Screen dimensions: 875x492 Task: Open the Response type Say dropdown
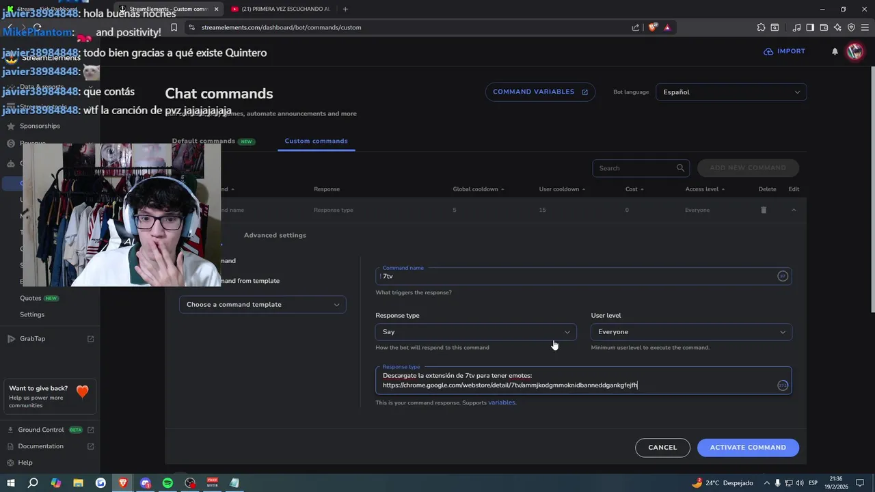[476, 332]
